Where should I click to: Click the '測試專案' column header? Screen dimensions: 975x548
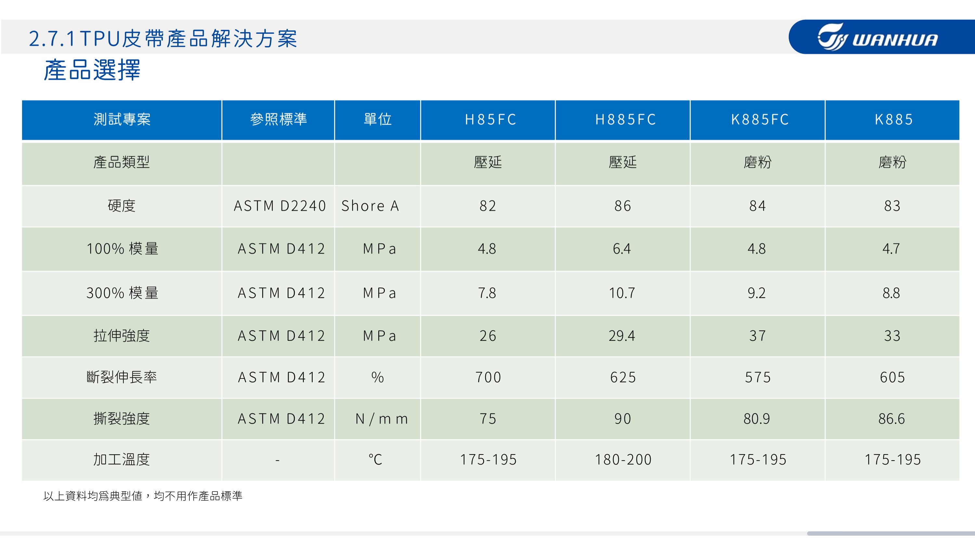pos(122,120)
